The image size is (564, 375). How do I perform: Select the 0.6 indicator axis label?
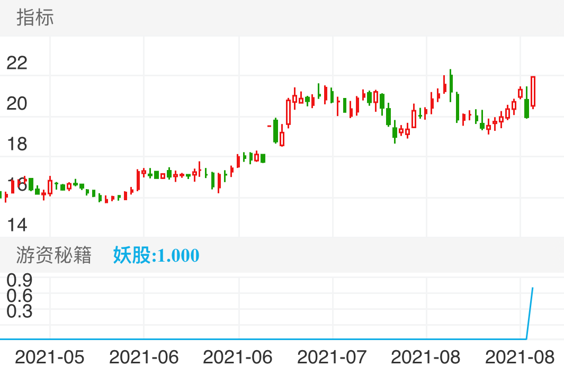pos(20,295)
